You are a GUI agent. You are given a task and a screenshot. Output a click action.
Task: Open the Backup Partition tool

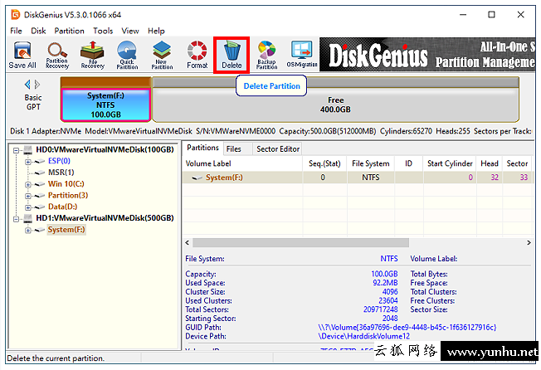[266, 55]
